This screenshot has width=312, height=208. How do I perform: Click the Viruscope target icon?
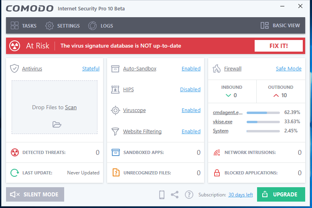point(115,110)
